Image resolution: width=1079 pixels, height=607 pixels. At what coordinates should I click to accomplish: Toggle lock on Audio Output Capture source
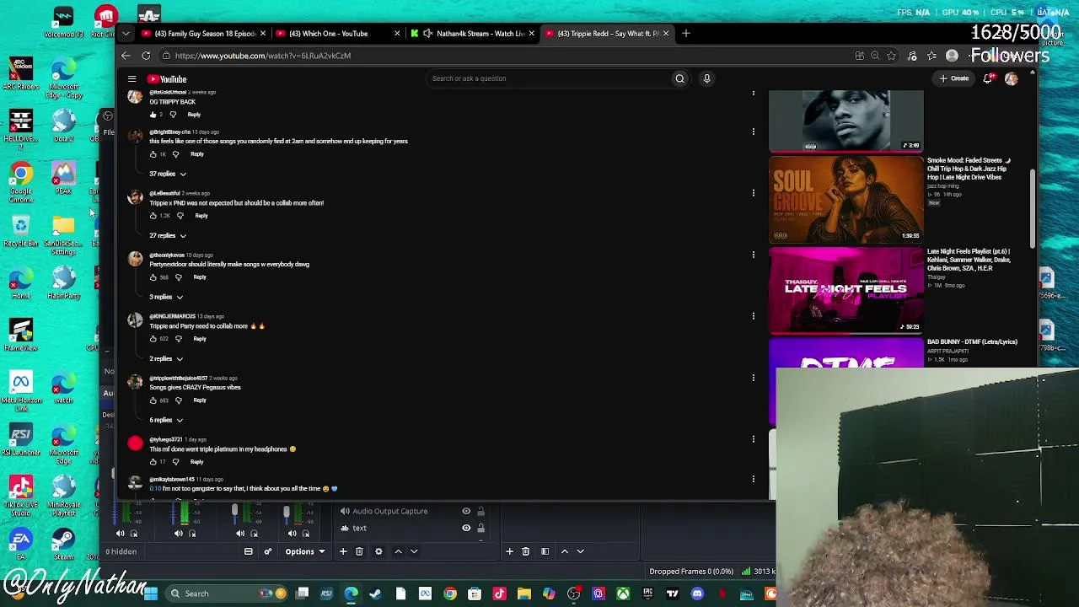[481, 511]
